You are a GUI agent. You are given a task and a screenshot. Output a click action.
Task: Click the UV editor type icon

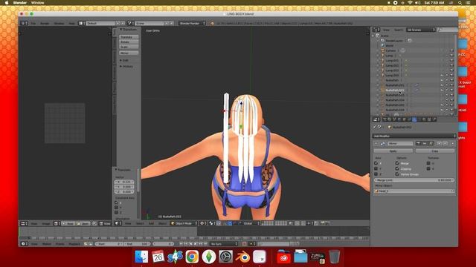tap(24, 223)
